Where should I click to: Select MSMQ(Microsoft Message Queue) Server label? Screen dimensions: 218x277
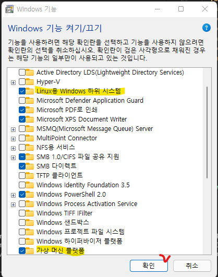click(x=94, y=129)
